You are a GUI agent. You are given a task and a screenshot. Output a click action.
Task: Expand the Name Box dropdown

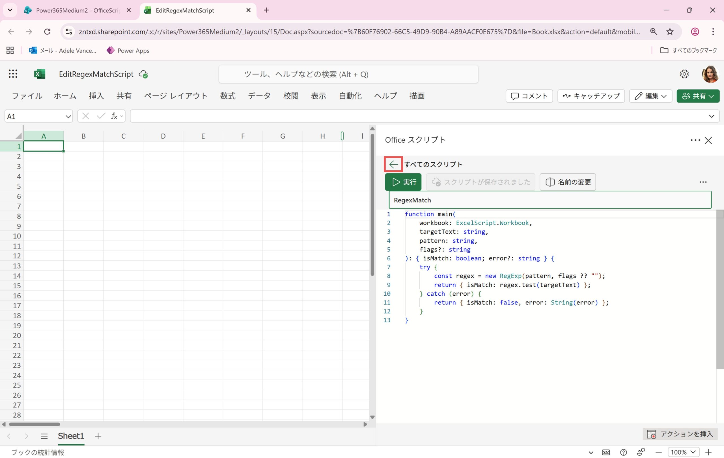pos(68,116)
